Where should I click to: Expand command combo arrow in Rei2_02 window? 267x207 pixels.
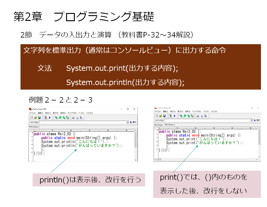127,122
